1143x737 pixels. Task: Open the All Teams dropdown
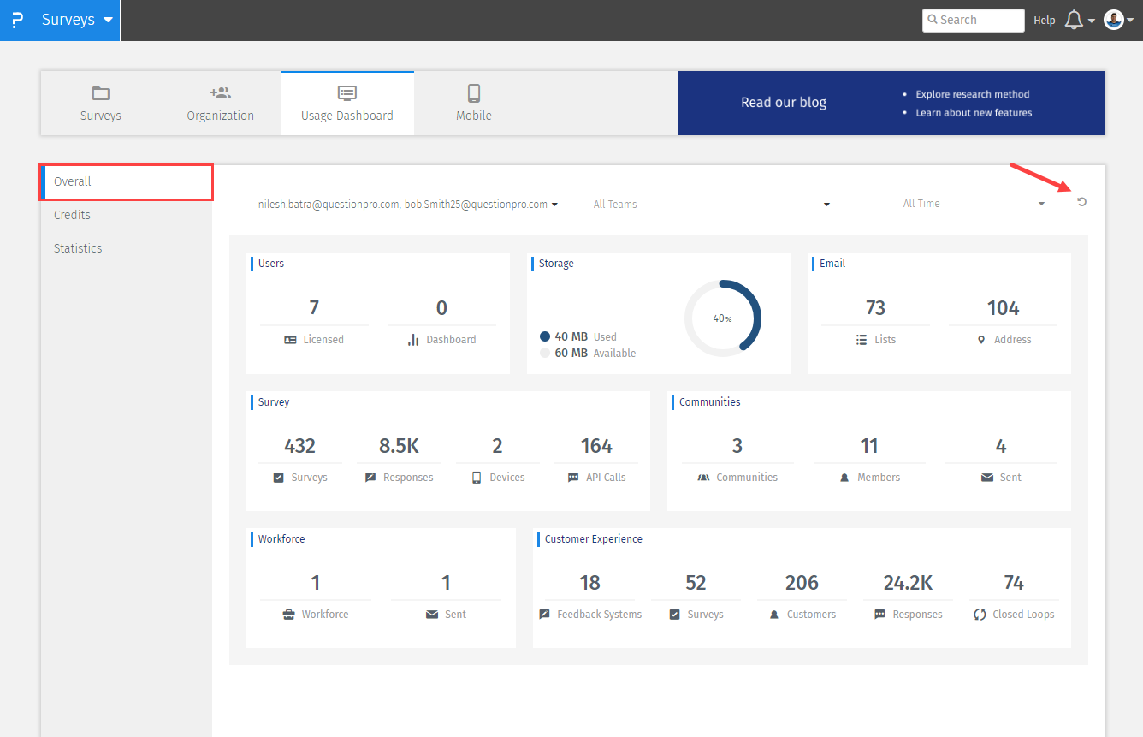pyautogui.click(x=710, y=205)
